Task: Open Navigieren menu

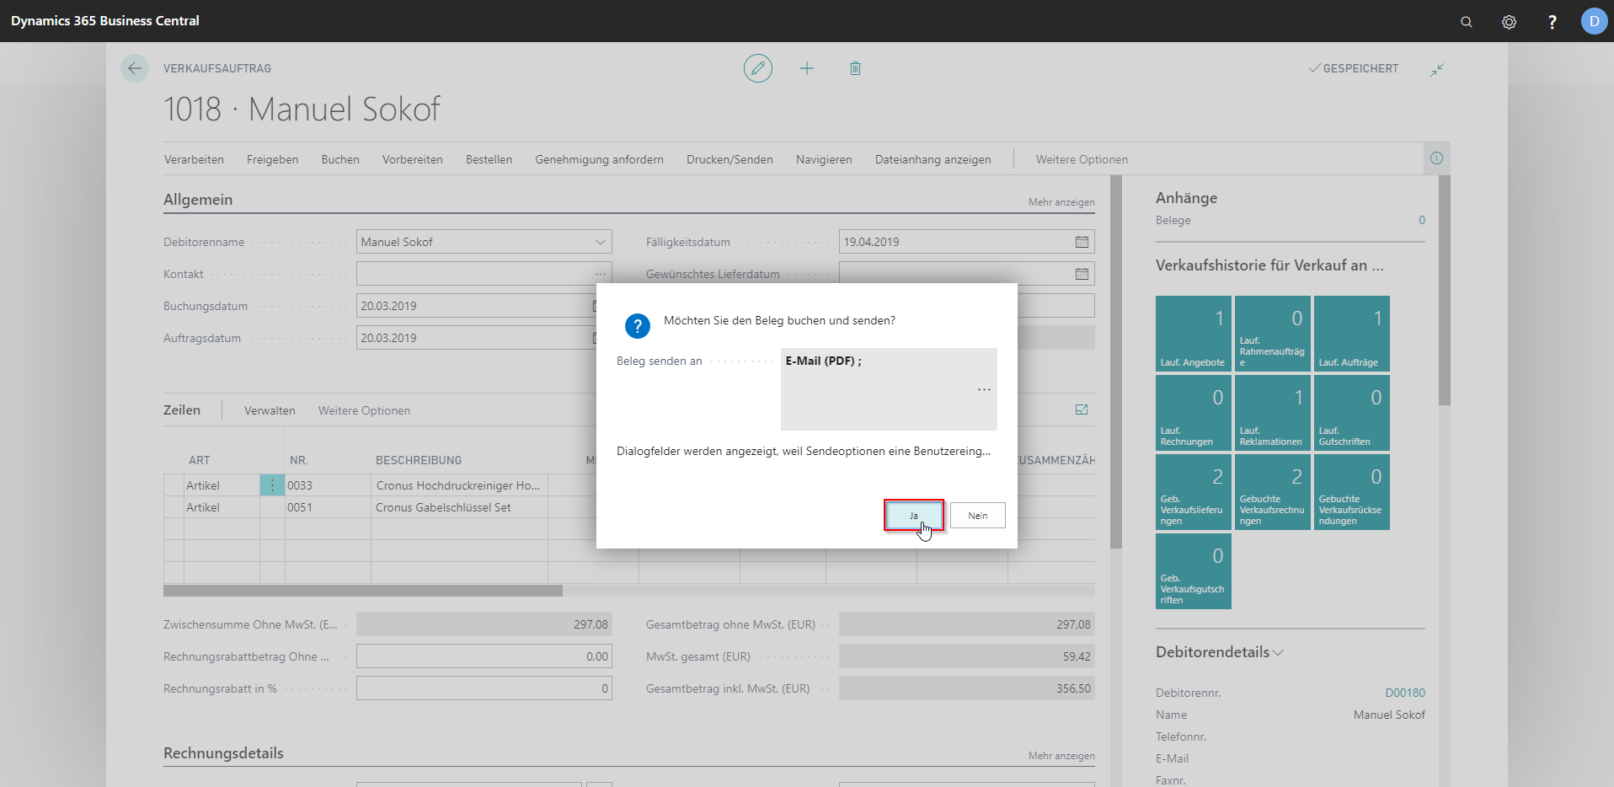Action: click(824, 159)
